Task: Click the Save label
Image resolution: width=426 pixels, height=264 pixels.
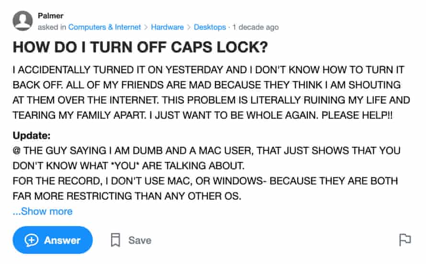Action: 140,240
